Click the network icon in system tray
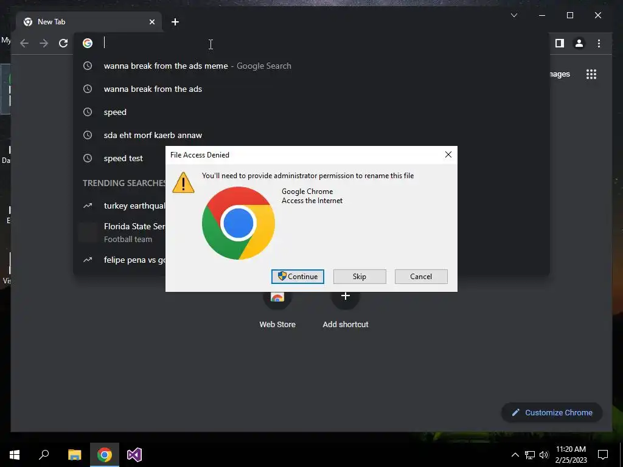The height and width of the screenshot is (467, 623). pos(530,455)
